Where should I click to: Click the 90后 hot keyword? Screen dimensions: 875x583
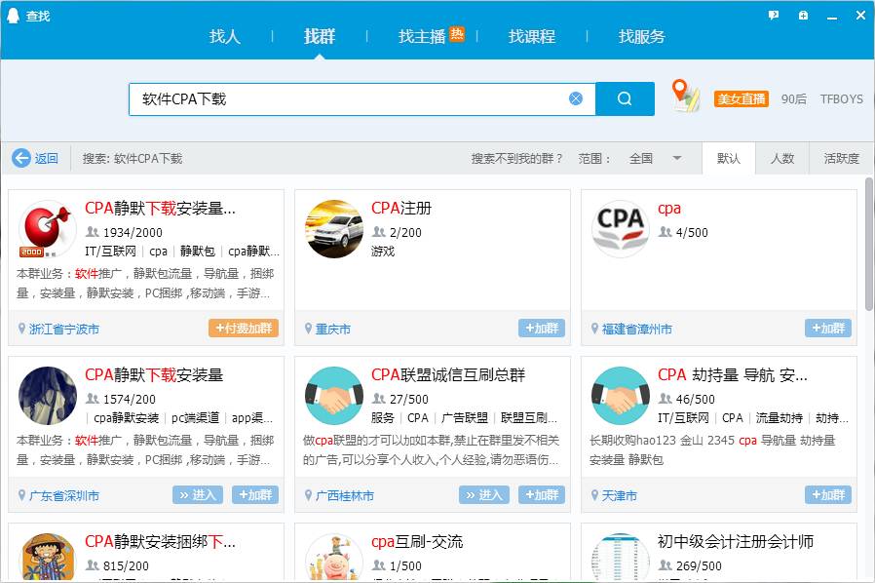click(793, 98)
